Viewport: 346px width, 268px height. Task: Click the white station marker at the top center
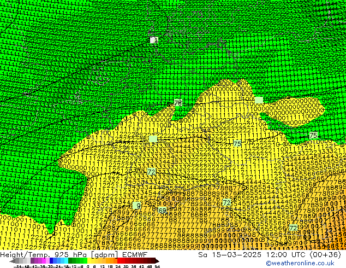(153, 40)
